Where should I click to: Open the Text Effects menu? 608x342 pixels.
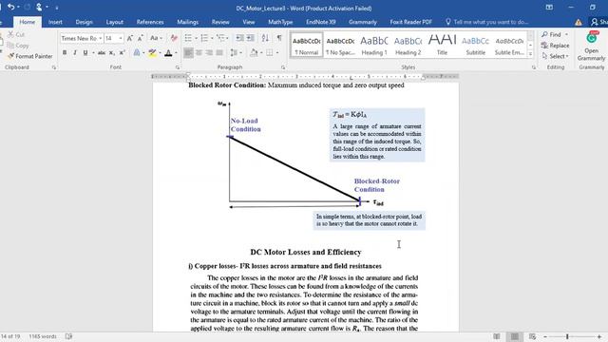pyautogui.click(x=139, y=53)
